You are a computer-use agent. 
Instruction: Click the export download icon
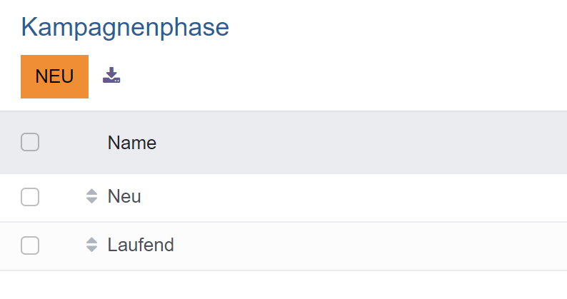[111, 76]
